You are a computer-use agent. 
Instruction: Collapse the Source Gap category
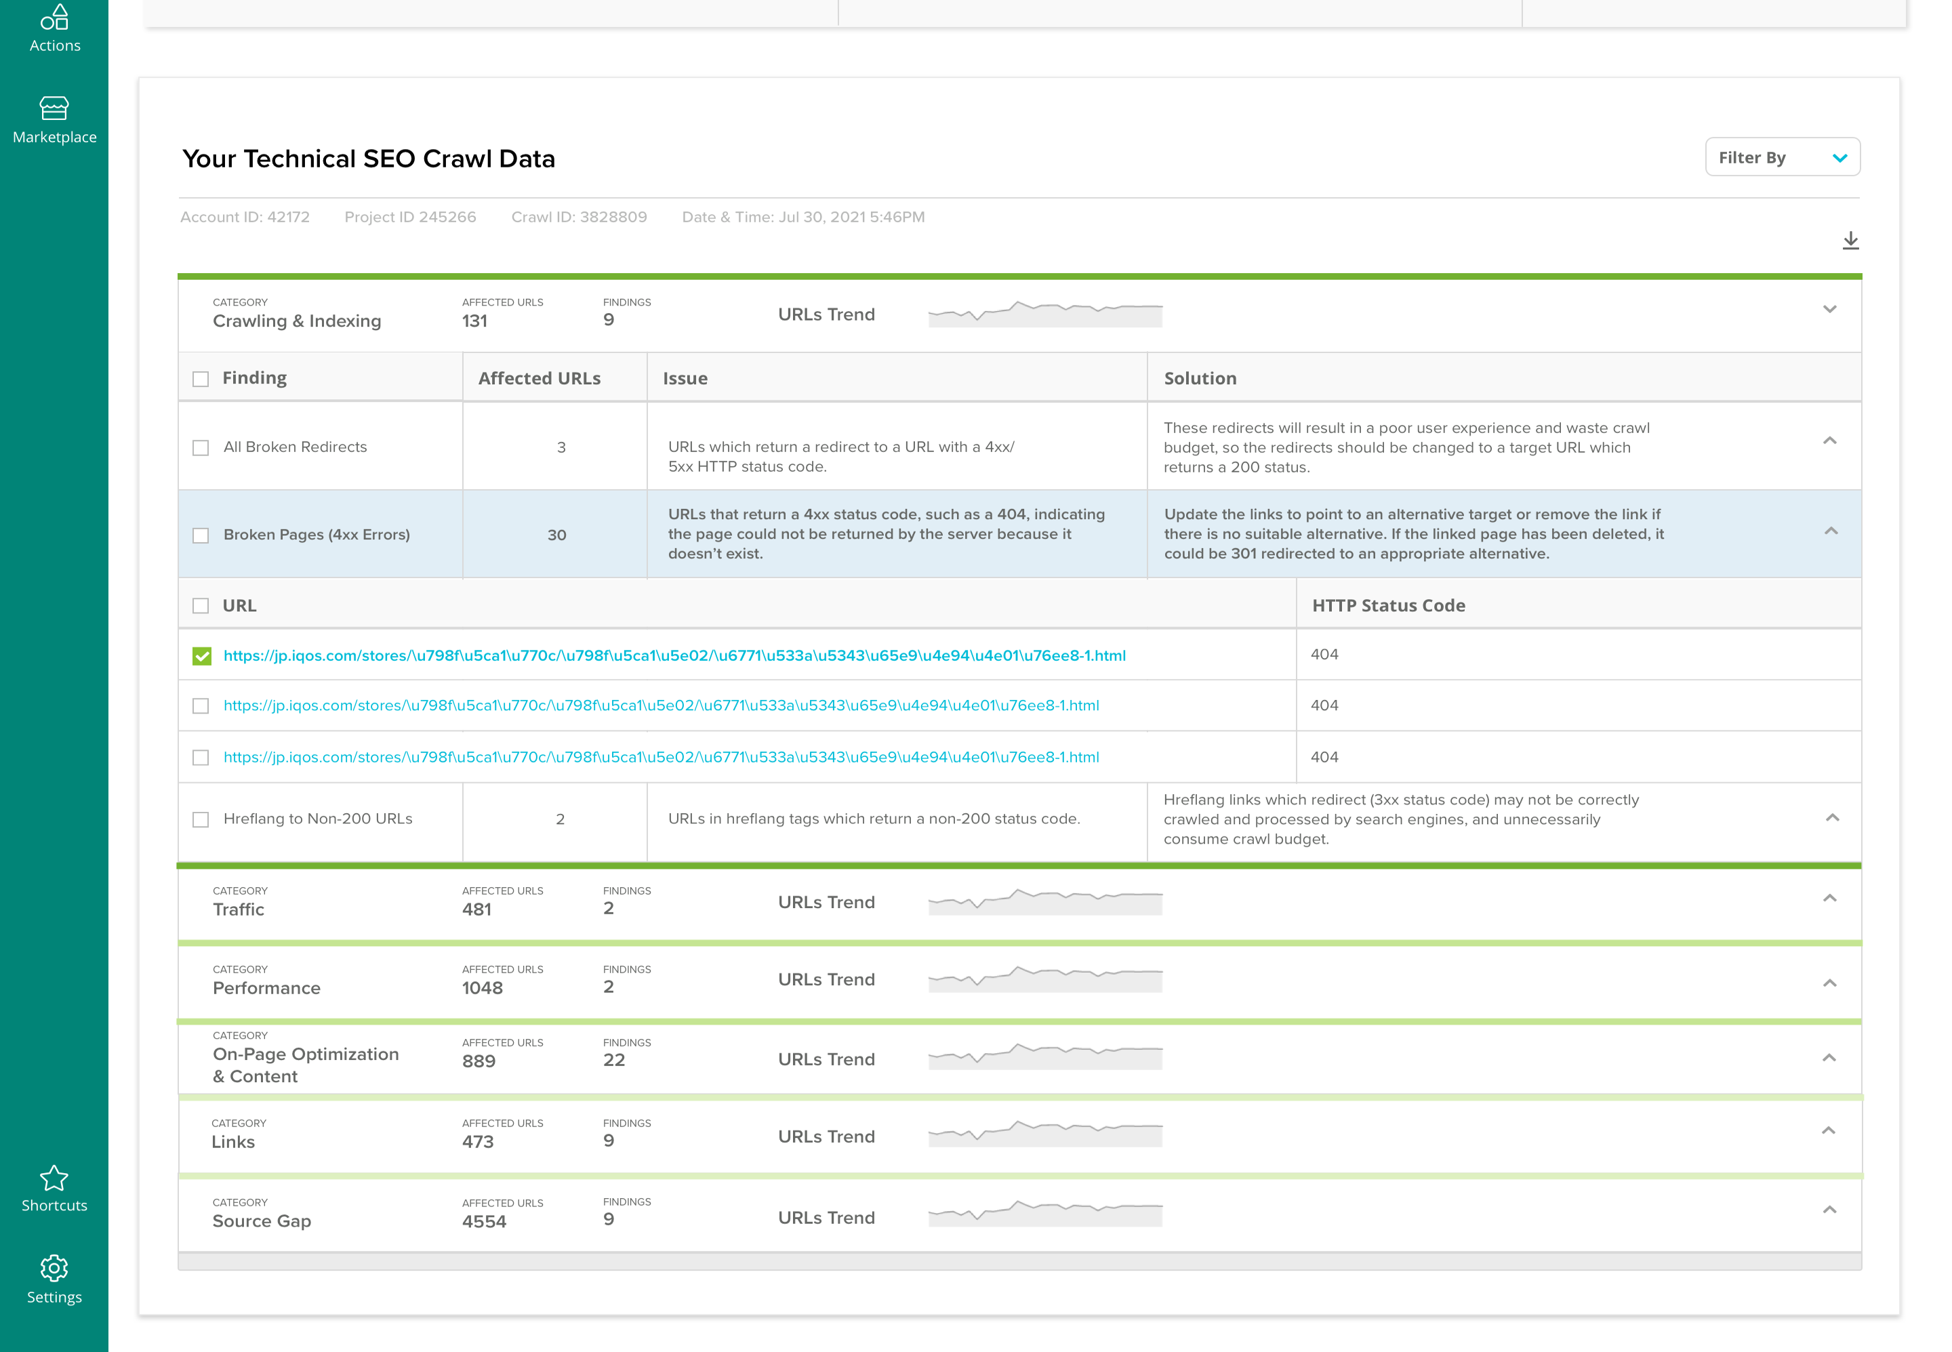tap(1830, 1210)
